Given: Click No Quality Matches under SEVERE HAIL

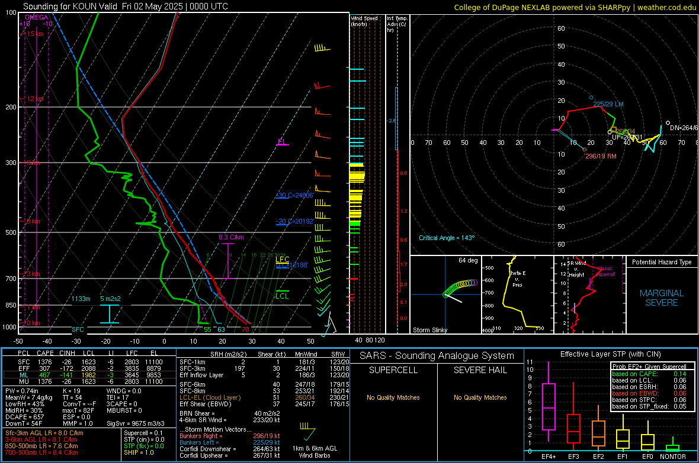Looking at the screenshot, I should click(x=480, y=397).
